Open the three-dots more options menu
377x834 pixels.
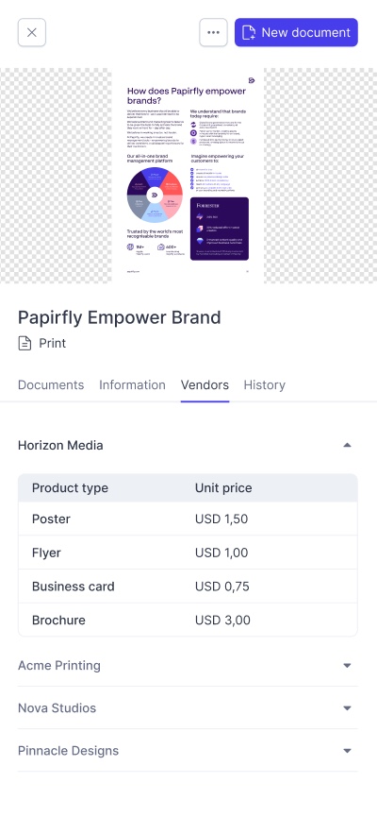pyautogui.click(x=213, y=32)
